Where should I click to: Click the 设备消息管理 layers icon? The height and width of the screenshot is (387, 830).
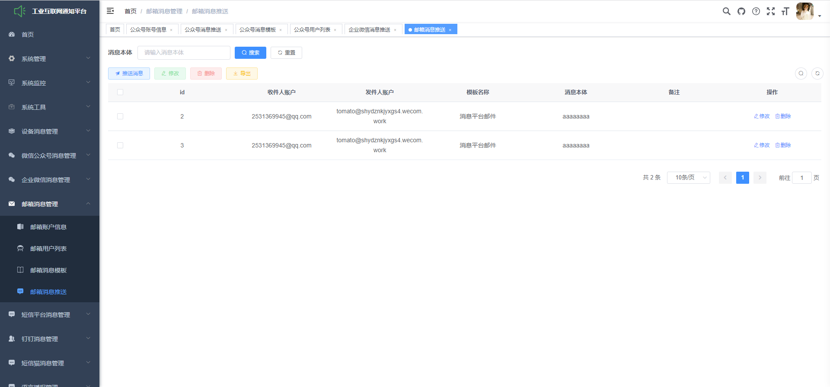[12, 131]
